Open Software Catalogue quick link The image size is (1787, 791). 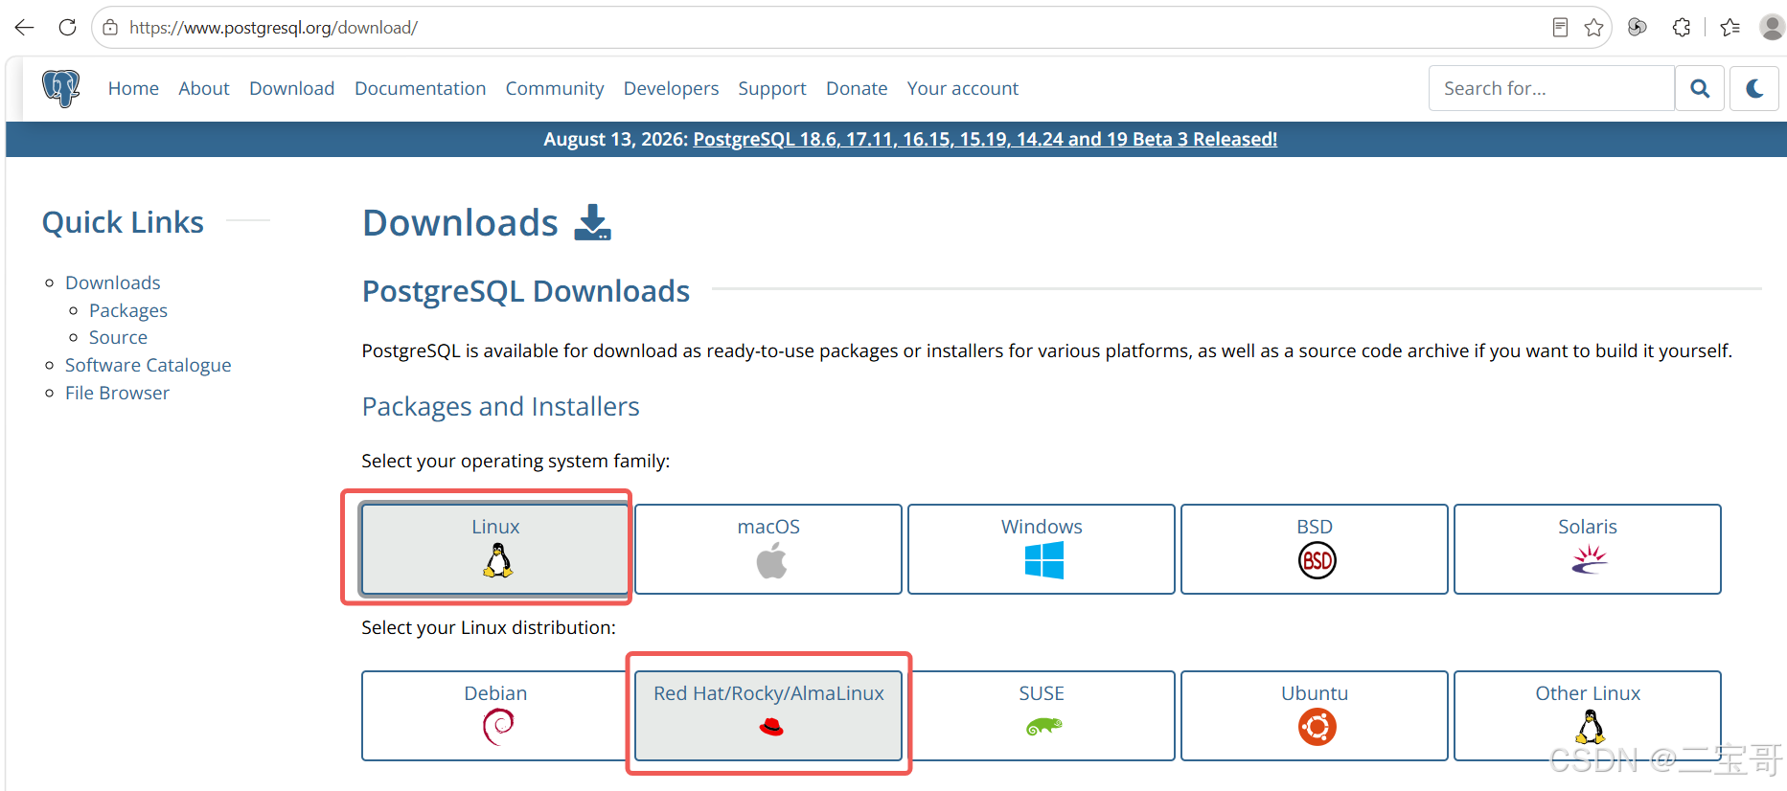coord(149,365)
